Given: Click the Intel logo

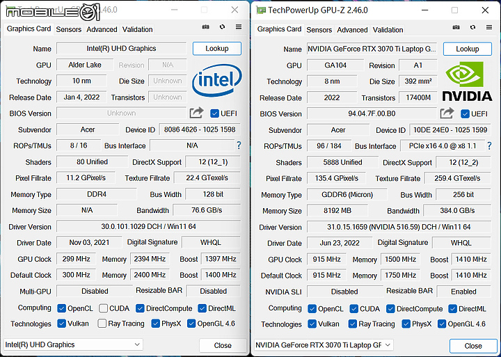Looking at the screenshot, I should [217, 80].
